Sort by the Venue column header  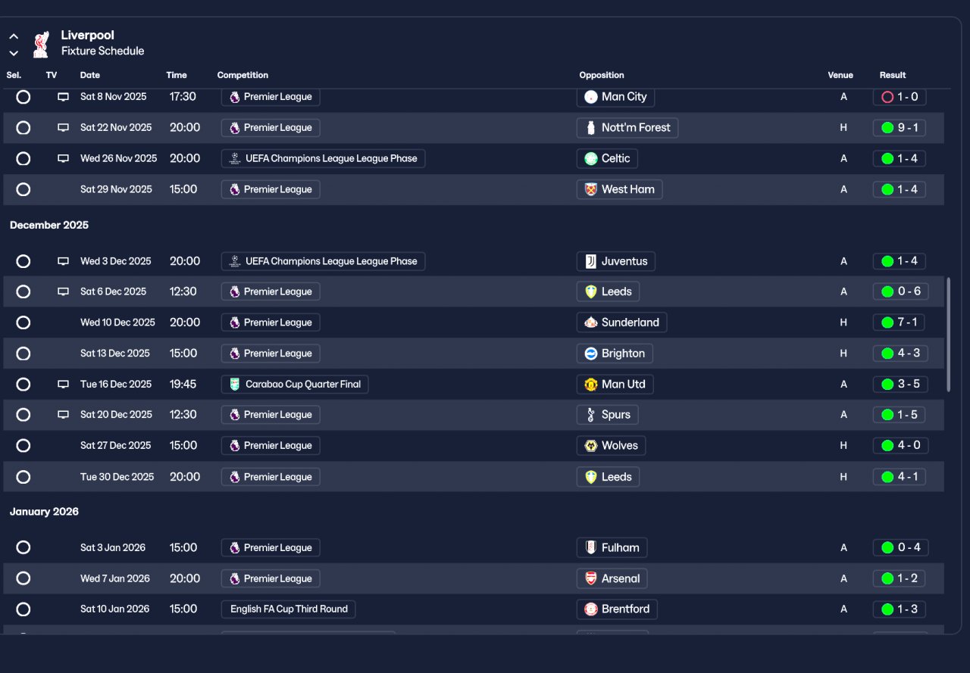pyautogui.click(x=840, y=75)
